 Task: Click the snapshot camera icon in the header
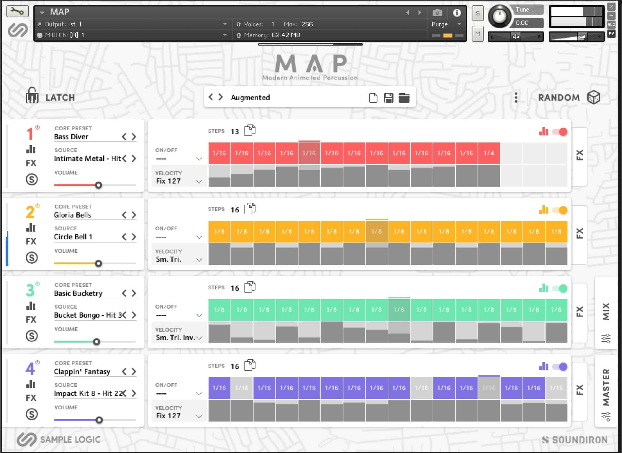click(437, 13)
